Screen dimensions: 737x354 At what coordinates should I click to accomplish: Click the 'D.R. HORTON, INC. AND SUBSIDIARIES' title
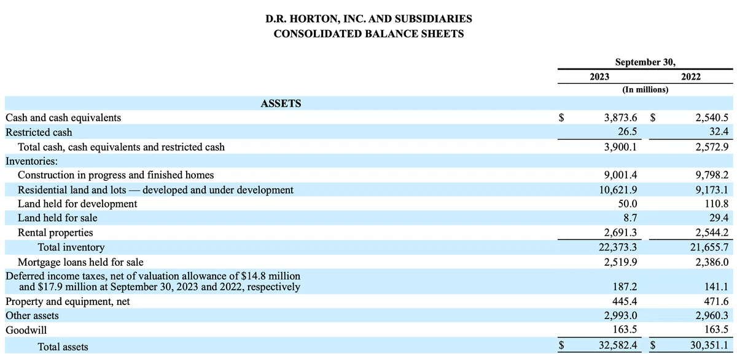pyautogui.click(x=368, y=19)
